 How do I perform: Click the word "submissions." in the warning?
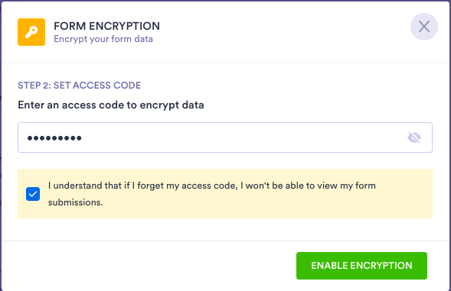(75, 202)
